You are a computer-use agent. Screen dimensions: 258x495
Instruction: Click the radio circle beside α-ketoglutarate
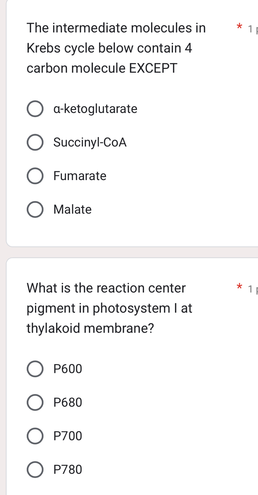35,109
